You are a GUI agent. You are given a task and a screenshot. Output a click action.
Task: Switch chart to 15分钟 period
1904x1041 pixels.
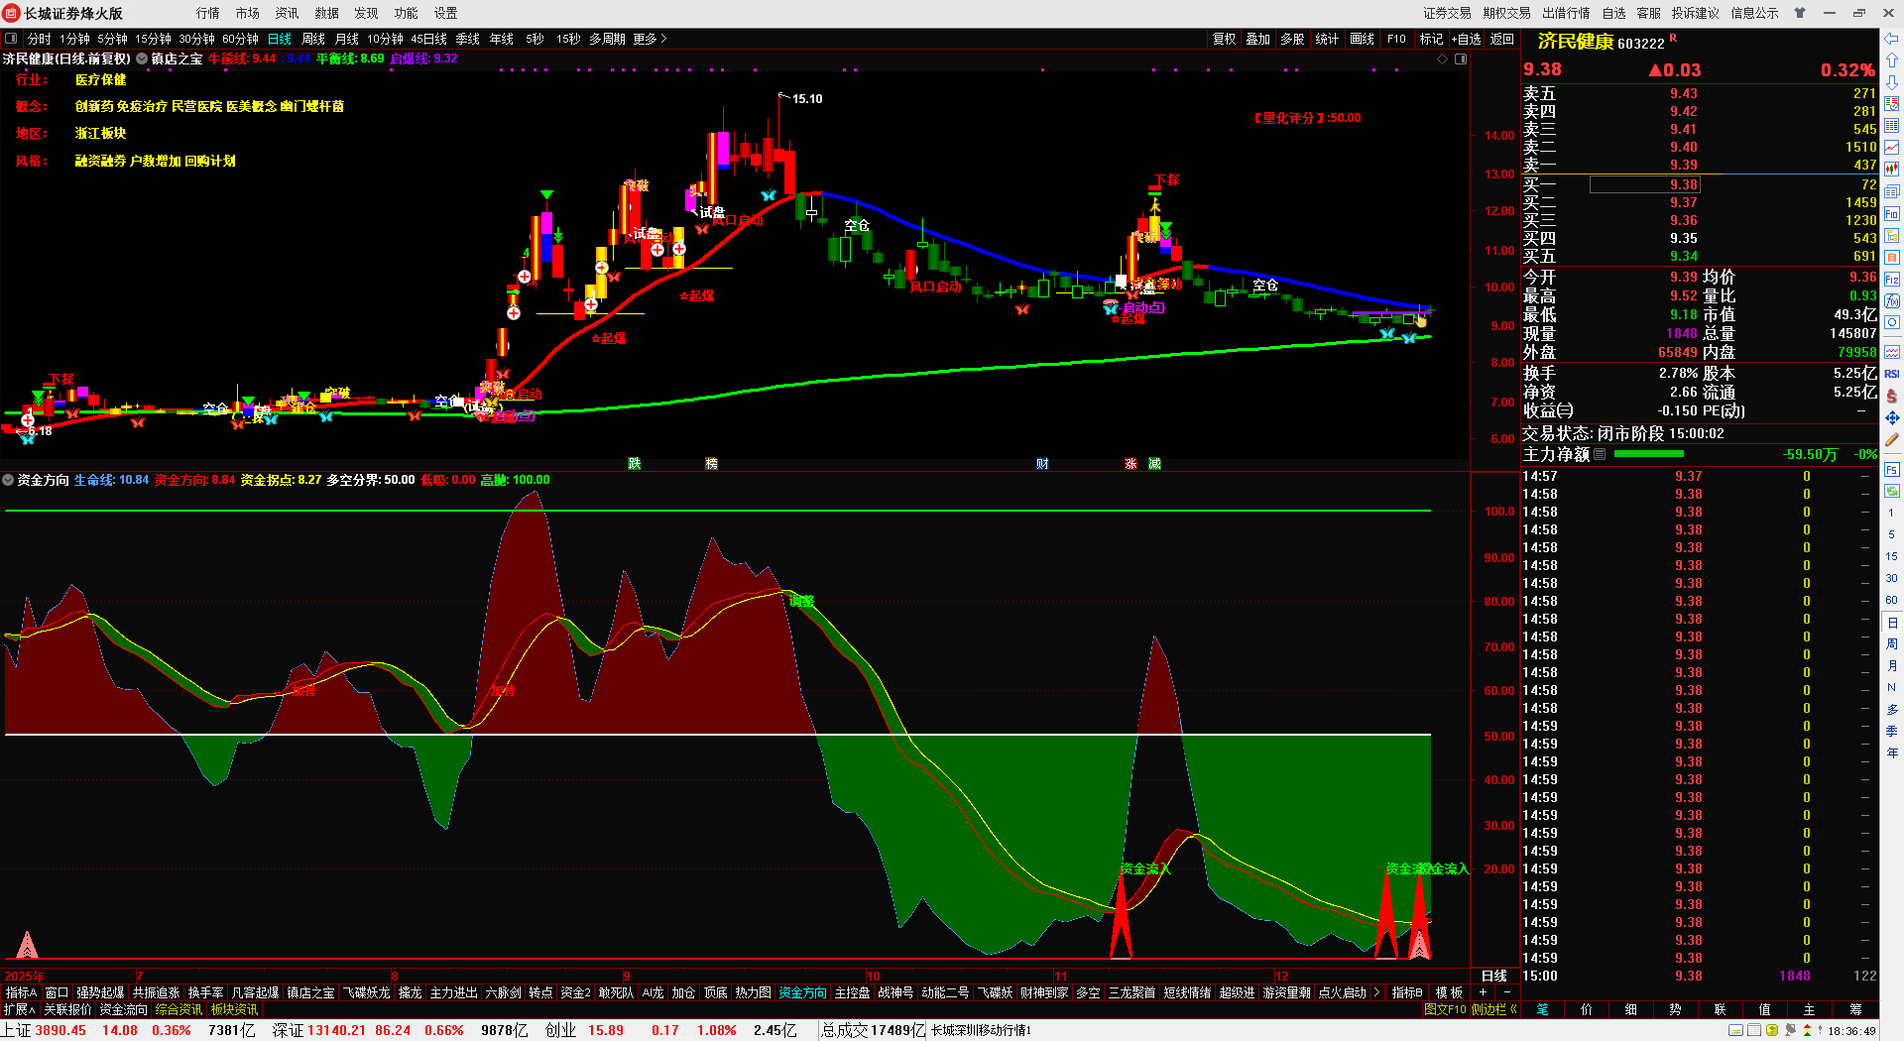click(153, 39)
